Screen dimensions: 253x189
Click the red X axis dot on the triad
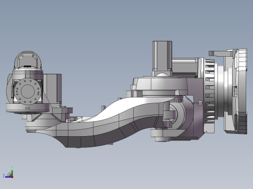(12, 177)
